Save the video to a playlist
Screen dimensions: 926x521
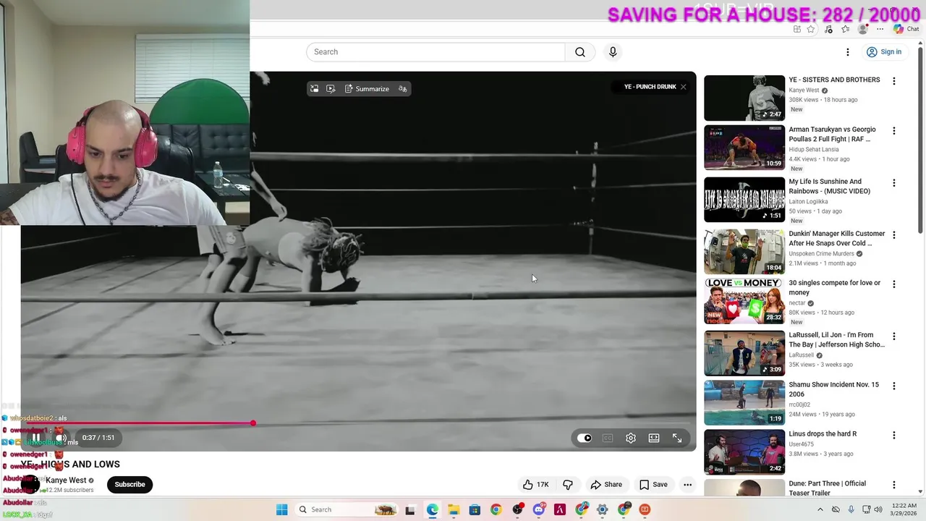point(653,485)
